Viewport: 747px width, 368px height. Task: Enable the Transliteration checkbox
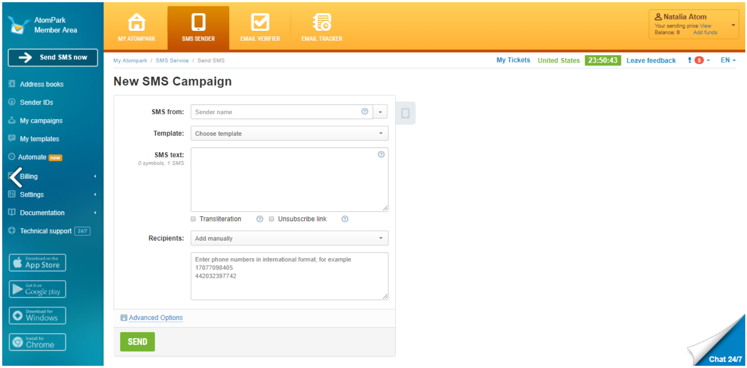point(193,219)
